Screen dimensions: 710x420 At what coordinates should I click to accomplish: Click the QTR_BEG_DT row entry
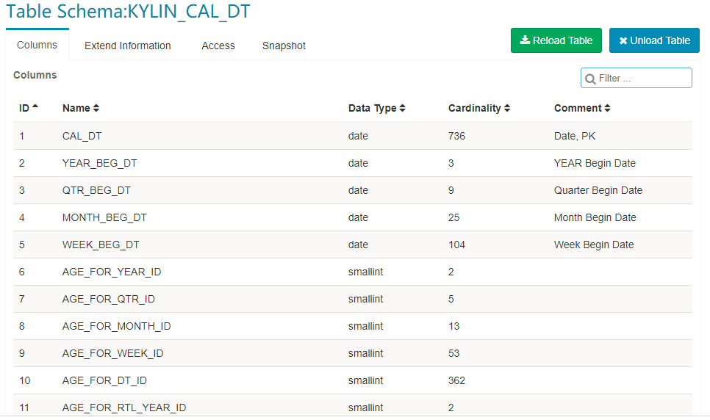click(96, 190)
